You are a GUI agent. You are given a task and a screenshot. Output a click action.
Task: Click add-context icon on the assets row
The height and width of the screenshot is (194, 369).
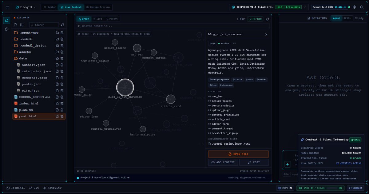pyautogui.click(x=57, y=52)
